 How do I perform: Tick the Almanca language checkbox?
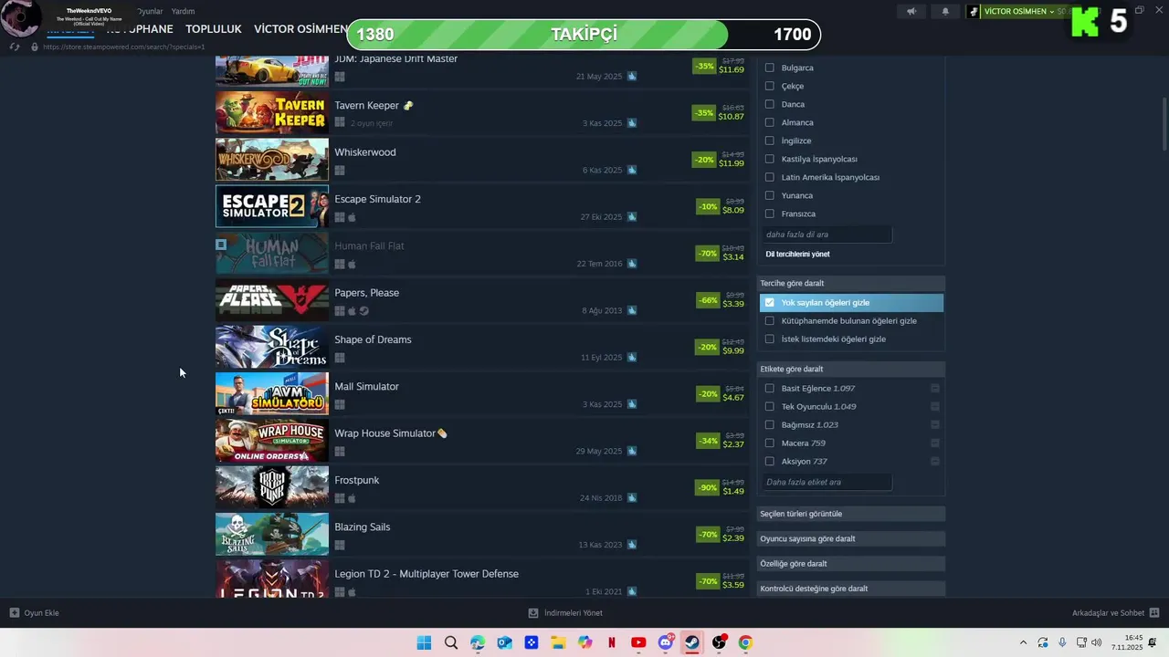coord(769,122)
